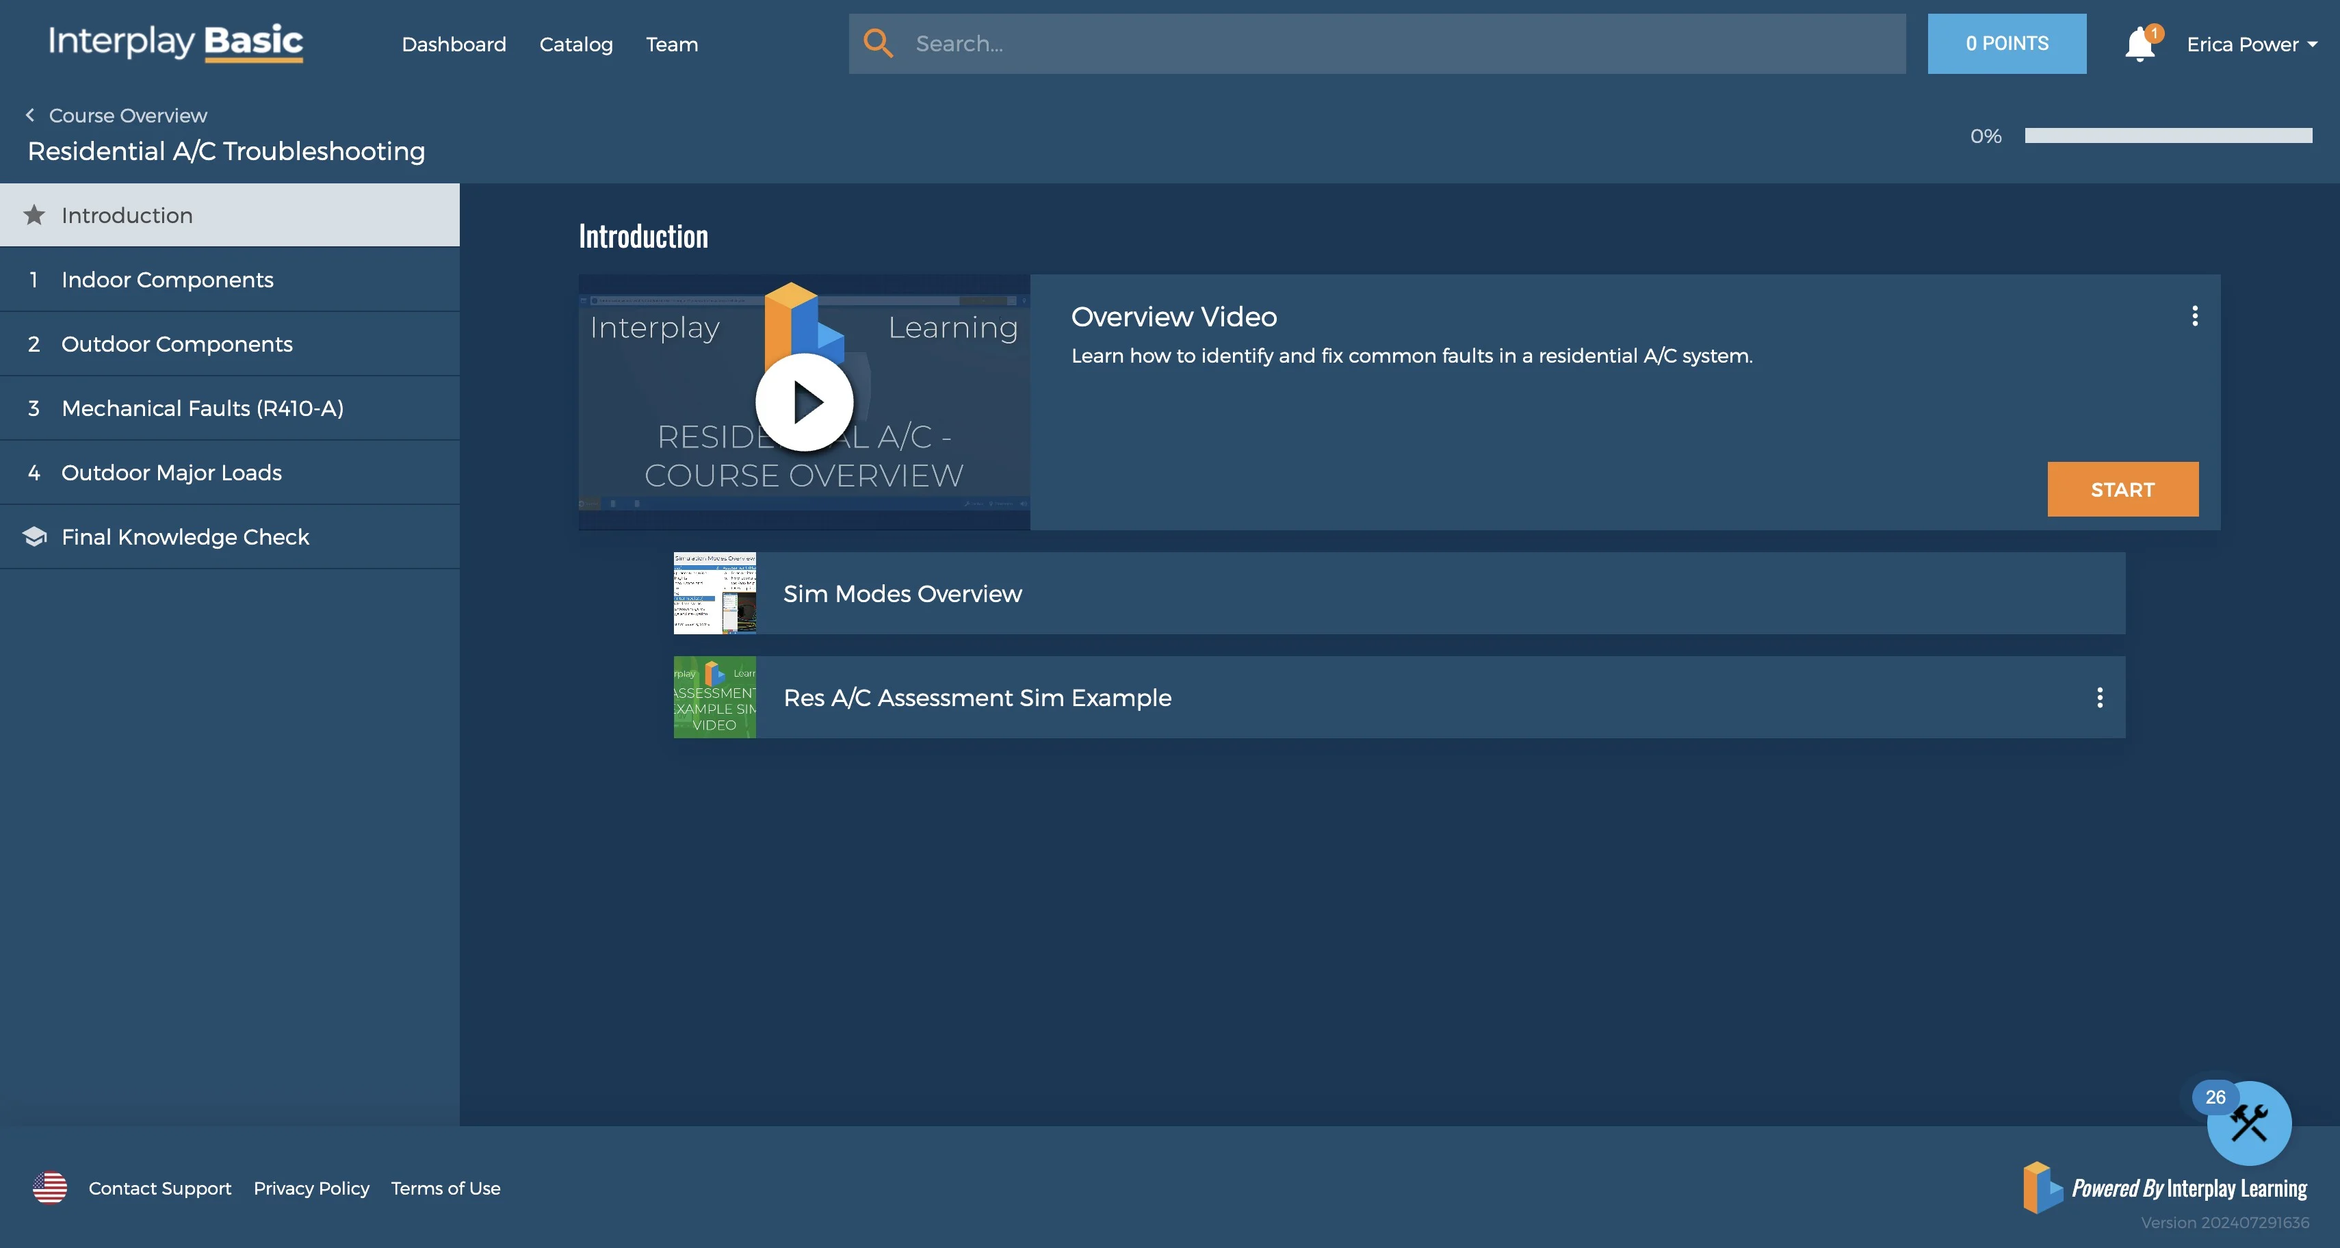Screen dimensions: 2340x1248
Task: Select Outdoor Components chapter
Action: tap(230, 344)
